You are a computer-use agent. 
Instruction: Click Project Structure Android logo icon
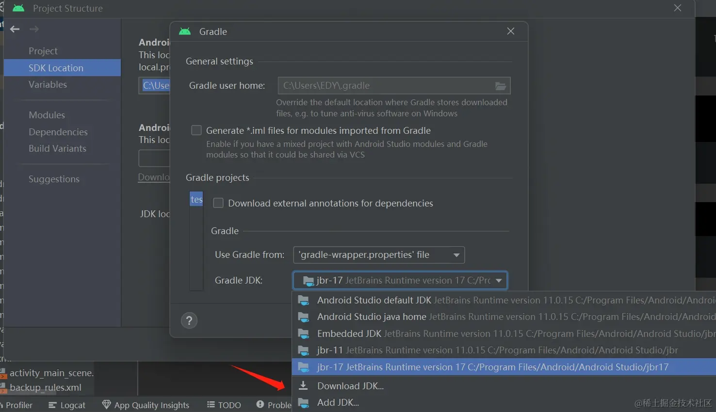[18, 8]
